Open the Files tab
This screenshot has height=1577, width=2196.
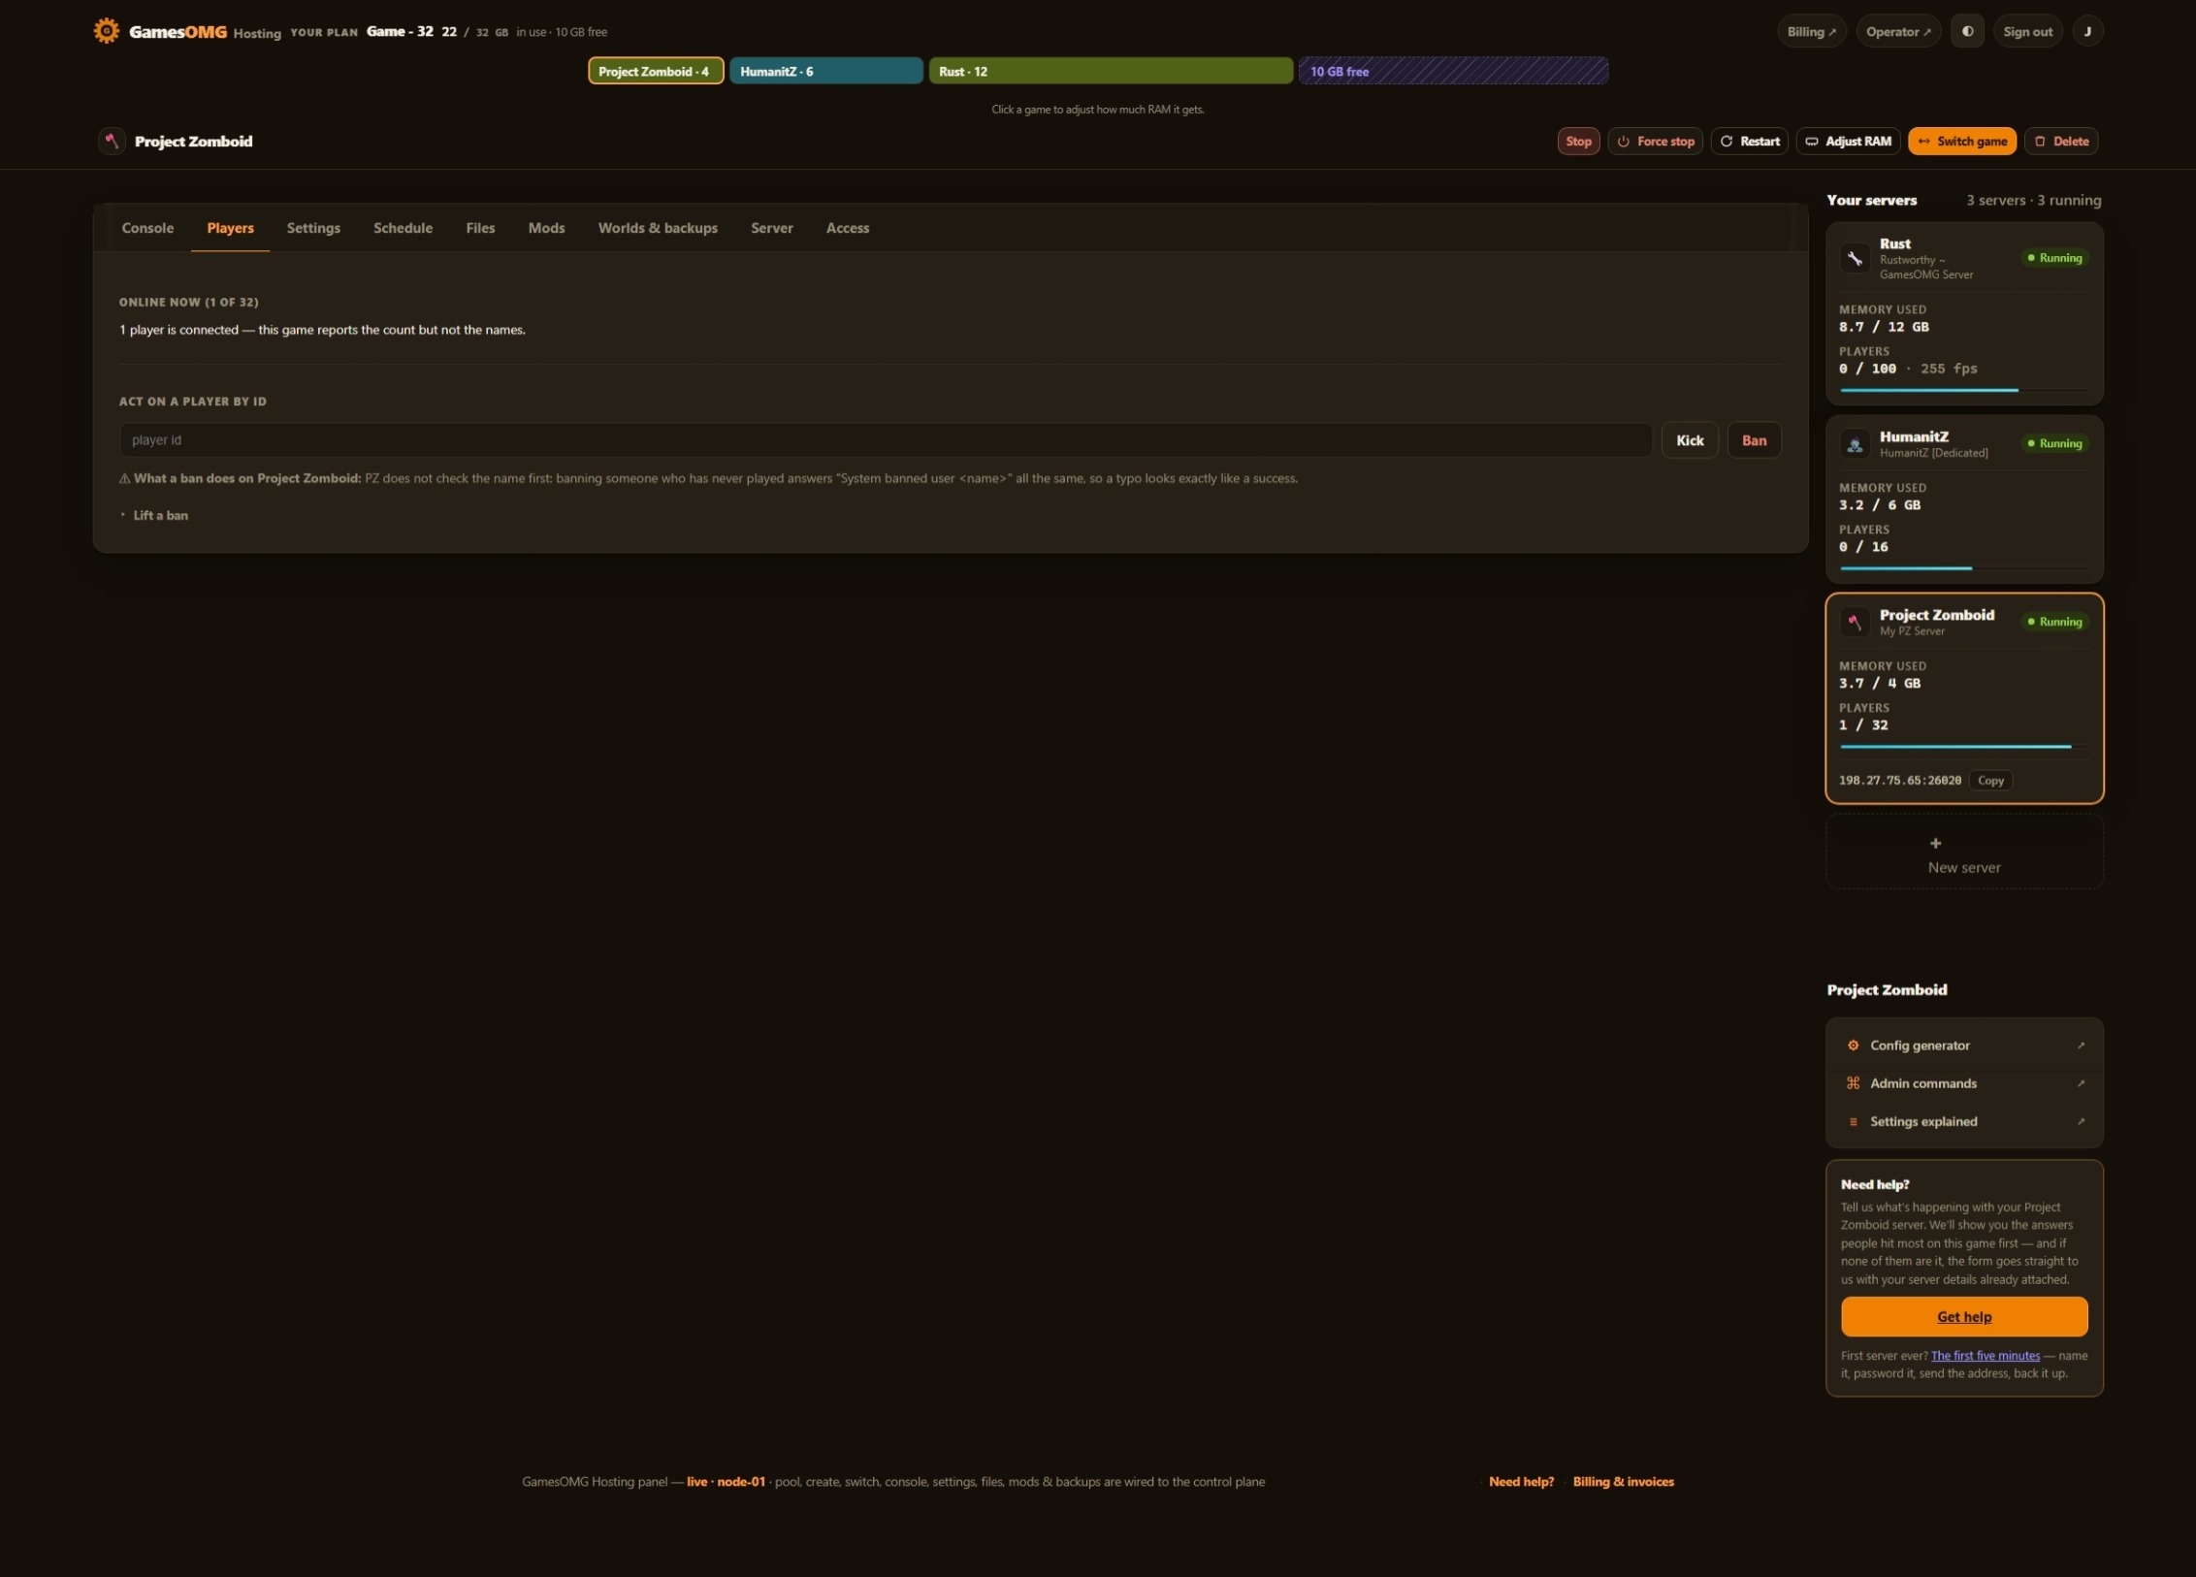pos(480,228)
